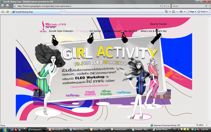
Task: Open TV Scoop menu item
Action: click(82, 31)
